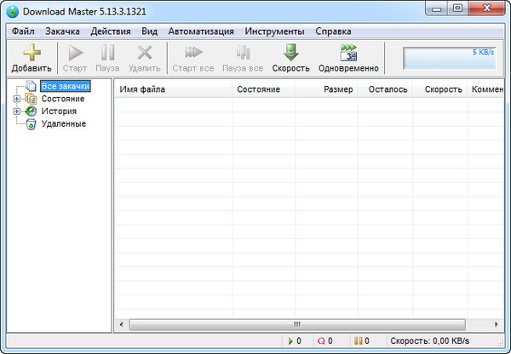
Task: Open the Скорость speed icon
Action: (290, 53)
